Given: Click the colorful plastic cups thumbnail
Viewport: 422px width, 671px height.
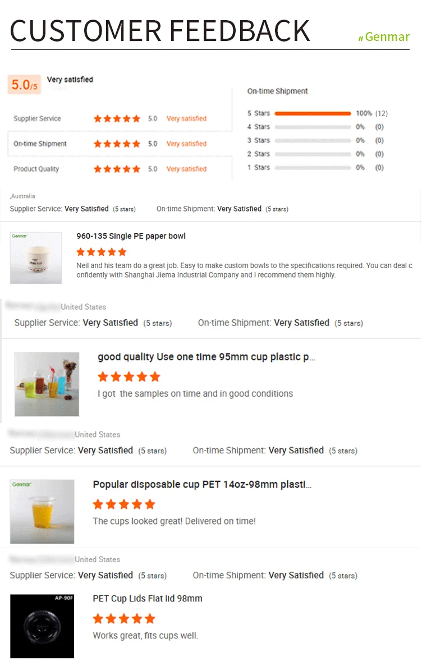Looking at the screenshot, I should pyautogui.click(x=47, y=384).
